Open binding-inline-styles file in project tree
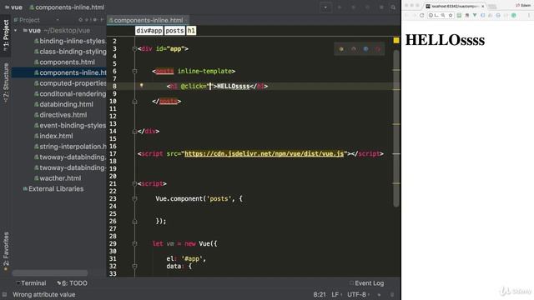This screenshot has height=300, width=534. point(70,41)
